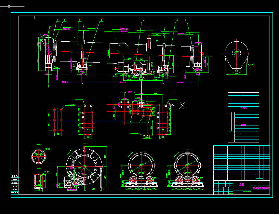Click the parts list table above the title block
Screen dimensions: 279x214
point(241,162)
